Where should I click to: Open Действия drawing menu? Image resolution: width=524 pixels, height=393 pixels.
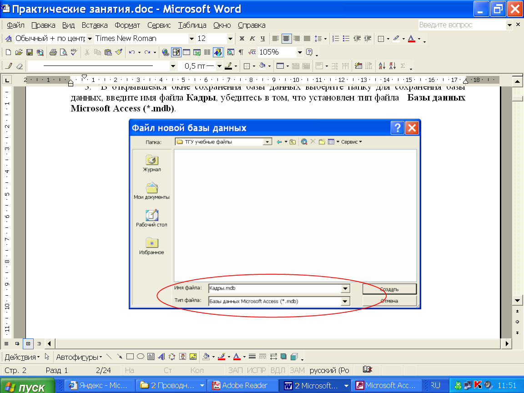point(22,357)
